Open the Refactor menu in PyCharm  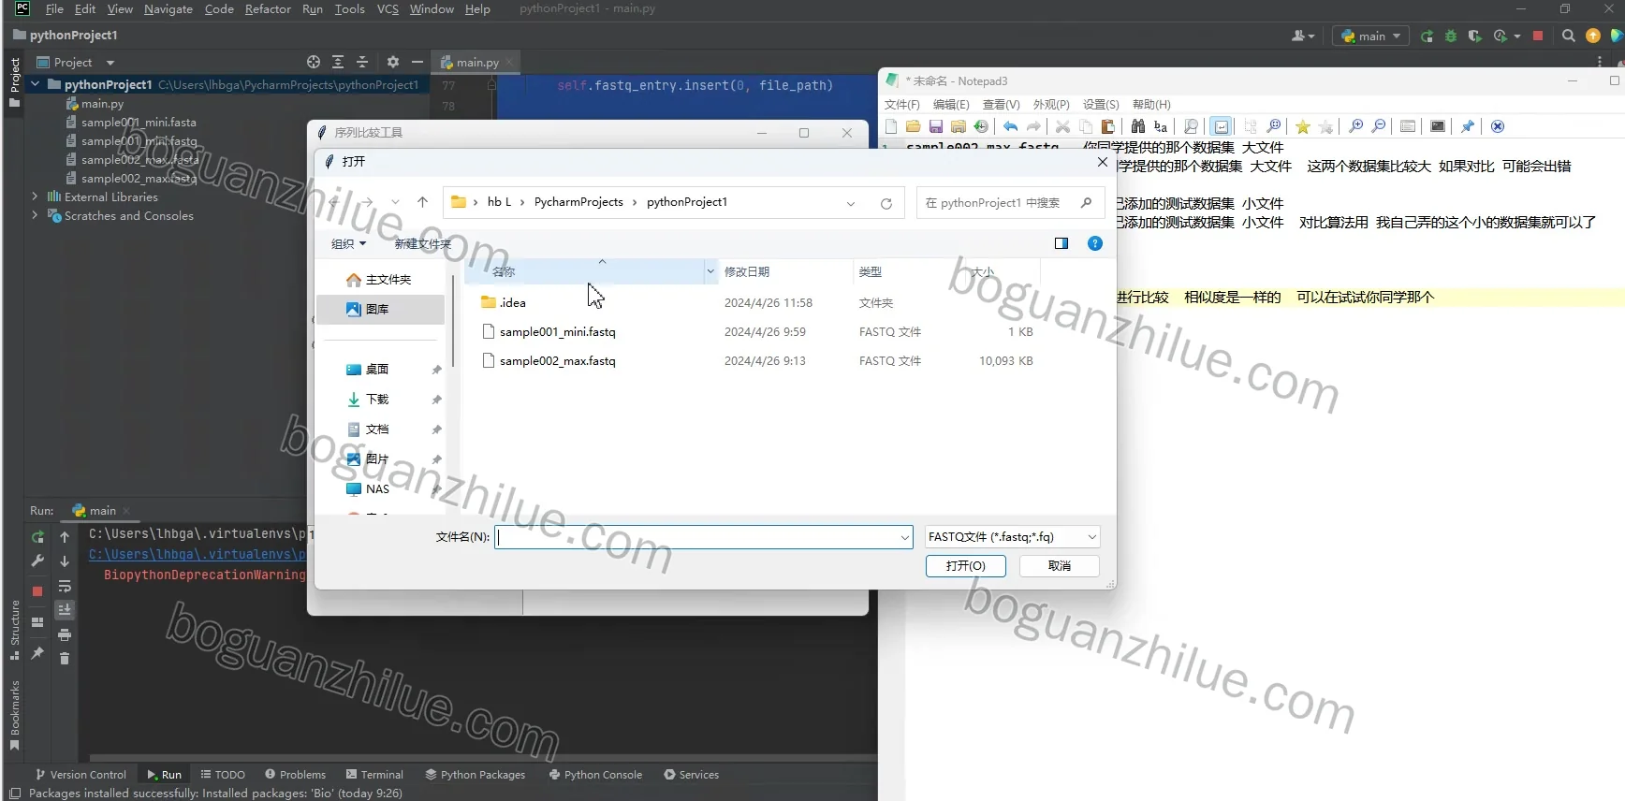268,9
